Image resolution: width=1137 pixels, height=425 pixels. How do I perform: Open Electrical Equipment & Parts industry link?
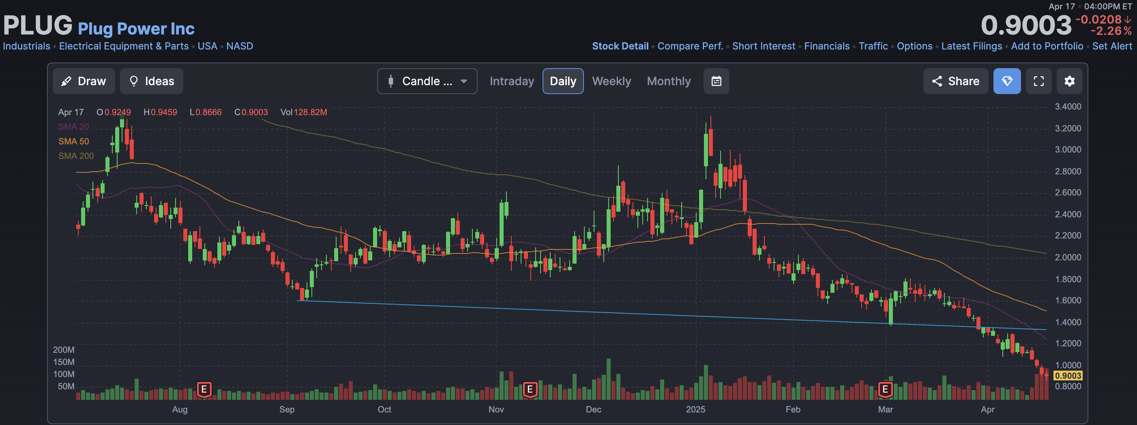point(124,46)
